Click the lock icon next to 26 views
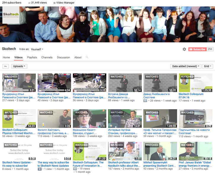 pos(145,101)
